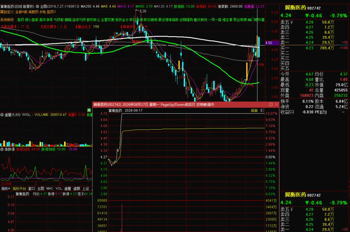
Task: Select the 主图 tab in bottom bar
Action: [x=41, y=189]
